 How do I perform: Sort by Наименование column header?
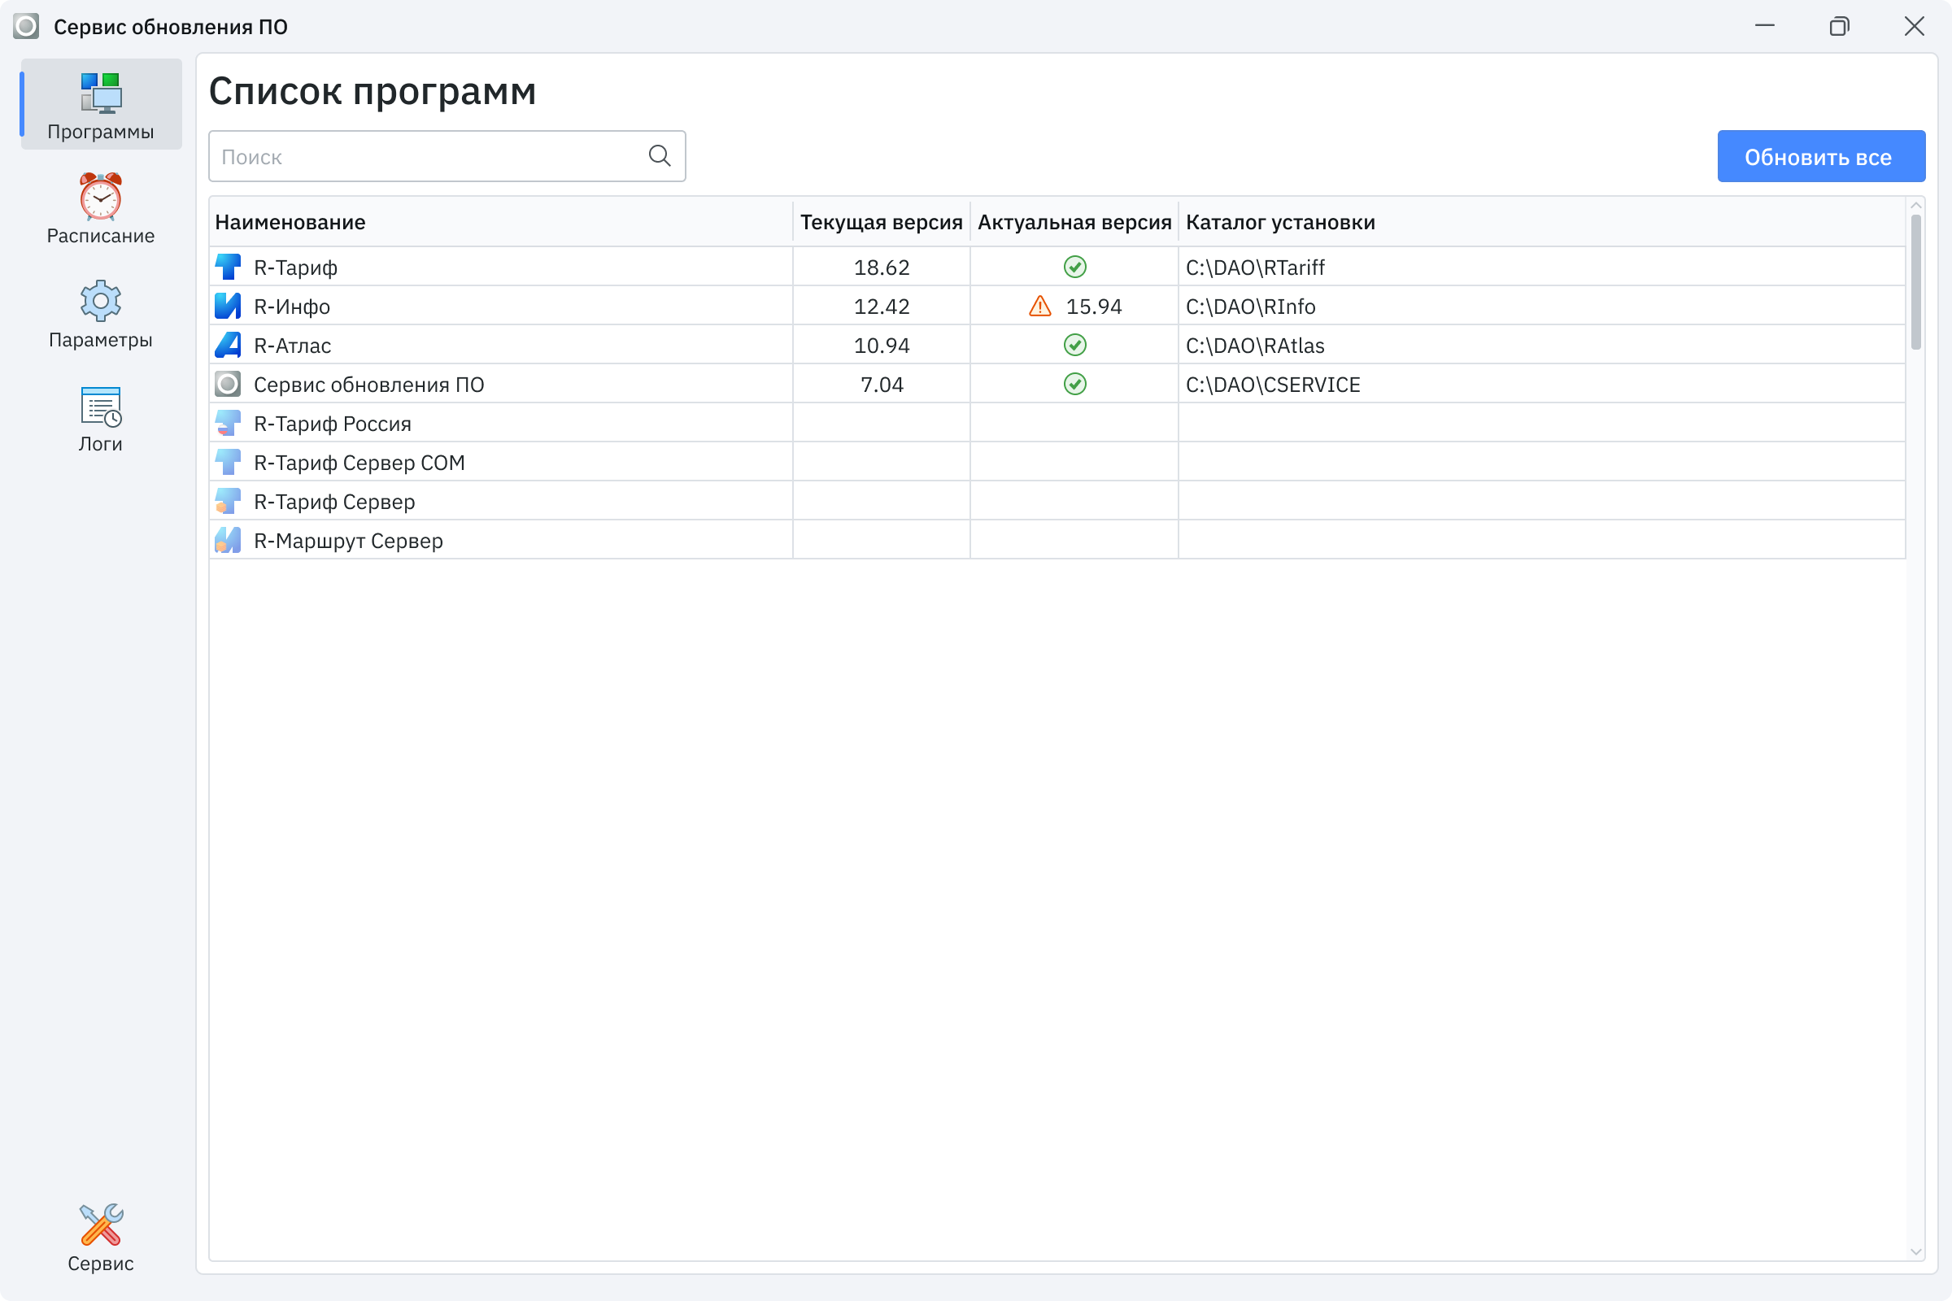click(x=501, y=222)
